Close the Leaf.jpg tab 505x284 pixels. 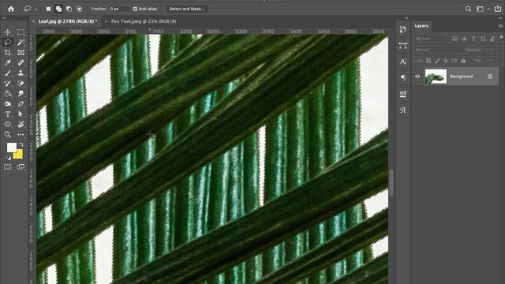point(33,21)
